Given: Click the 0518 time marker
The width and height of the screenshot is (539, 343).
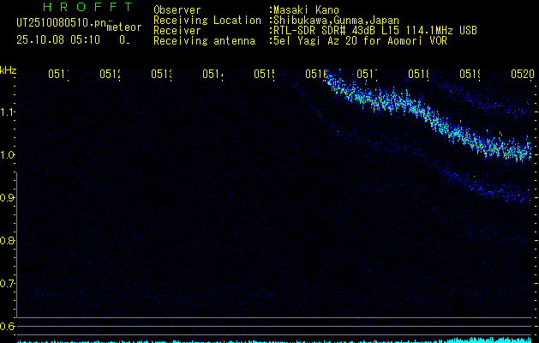Looking at the screenshot, I should point(418,74).
